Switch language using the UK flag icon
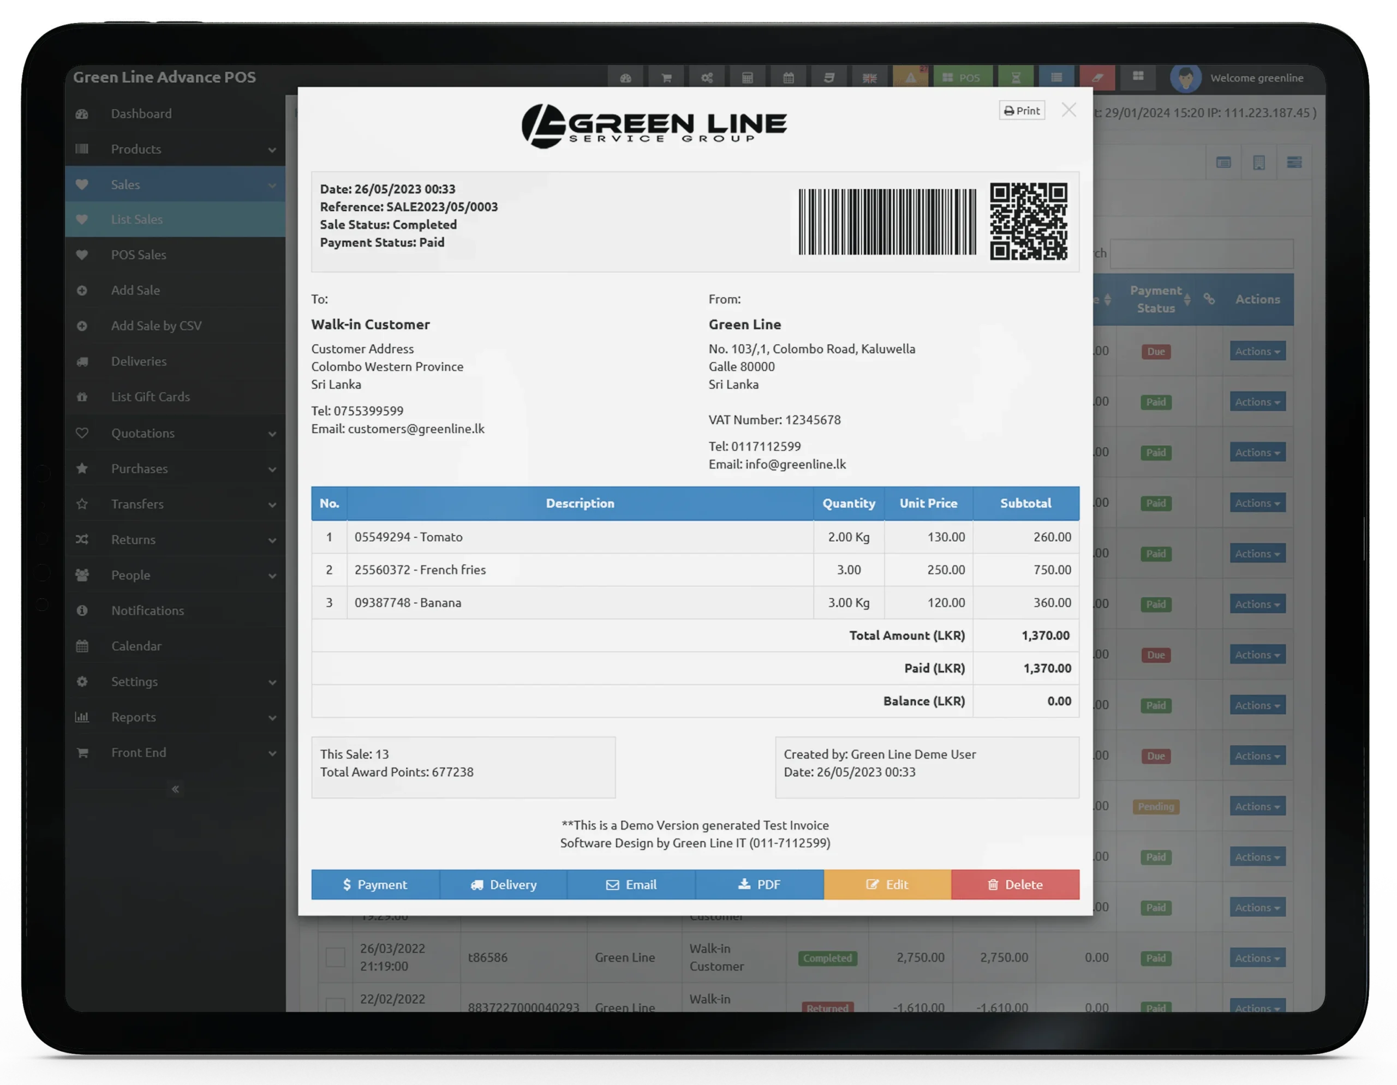This screenshot has height=1085, width=1397. 870,77
